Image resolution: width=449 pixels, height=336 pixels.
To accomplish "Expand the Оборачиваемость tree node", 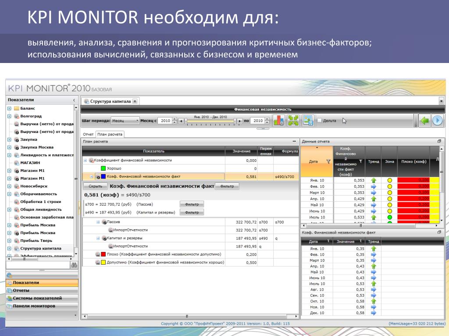I will point(9,194).
